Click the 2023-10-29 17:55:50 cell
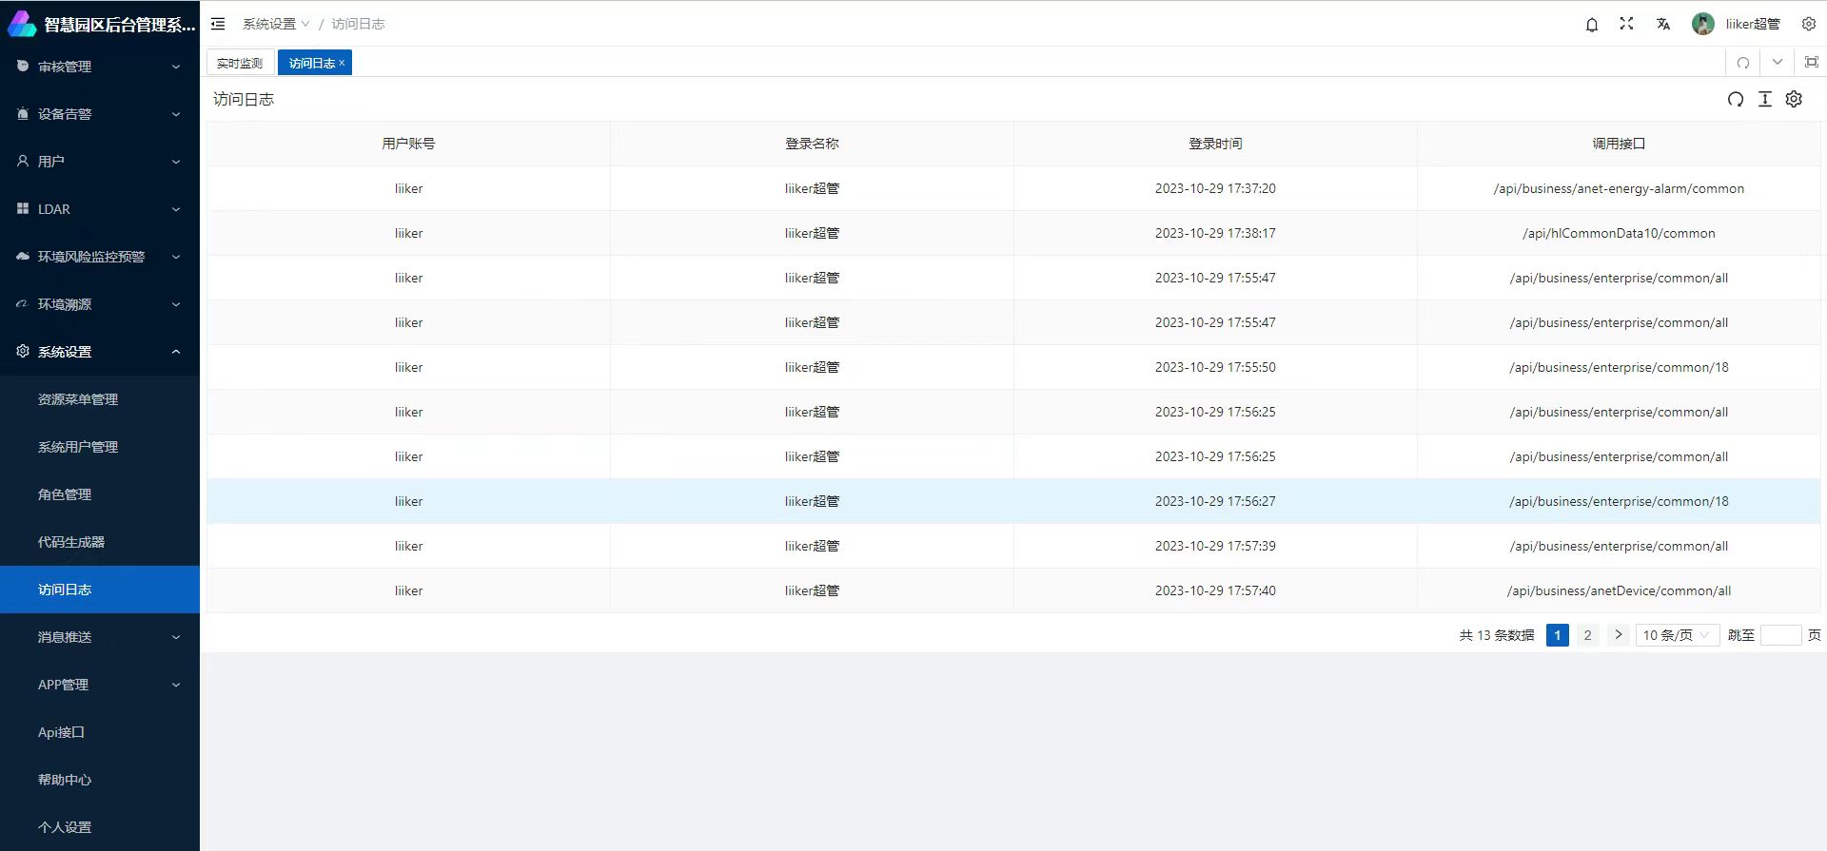This screenshot has height=851, width=1827. tap(1215, 367)
